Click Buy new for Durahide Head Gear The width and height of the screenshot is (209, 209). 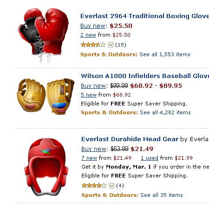[94, 149]
